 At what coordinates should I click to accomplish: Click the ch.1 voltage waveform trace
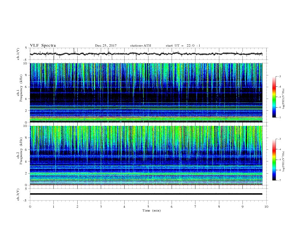(146, 54)
